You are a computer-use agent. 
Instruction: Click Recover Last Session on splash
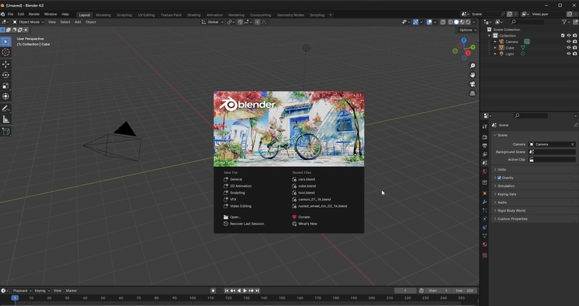[x=246, y=224]
